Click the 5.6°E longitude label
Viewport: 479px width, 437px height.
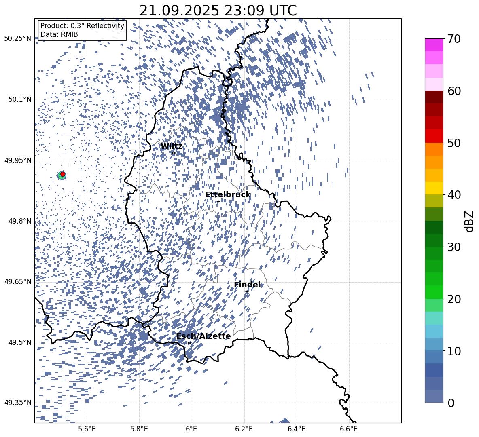click(87, 429)
